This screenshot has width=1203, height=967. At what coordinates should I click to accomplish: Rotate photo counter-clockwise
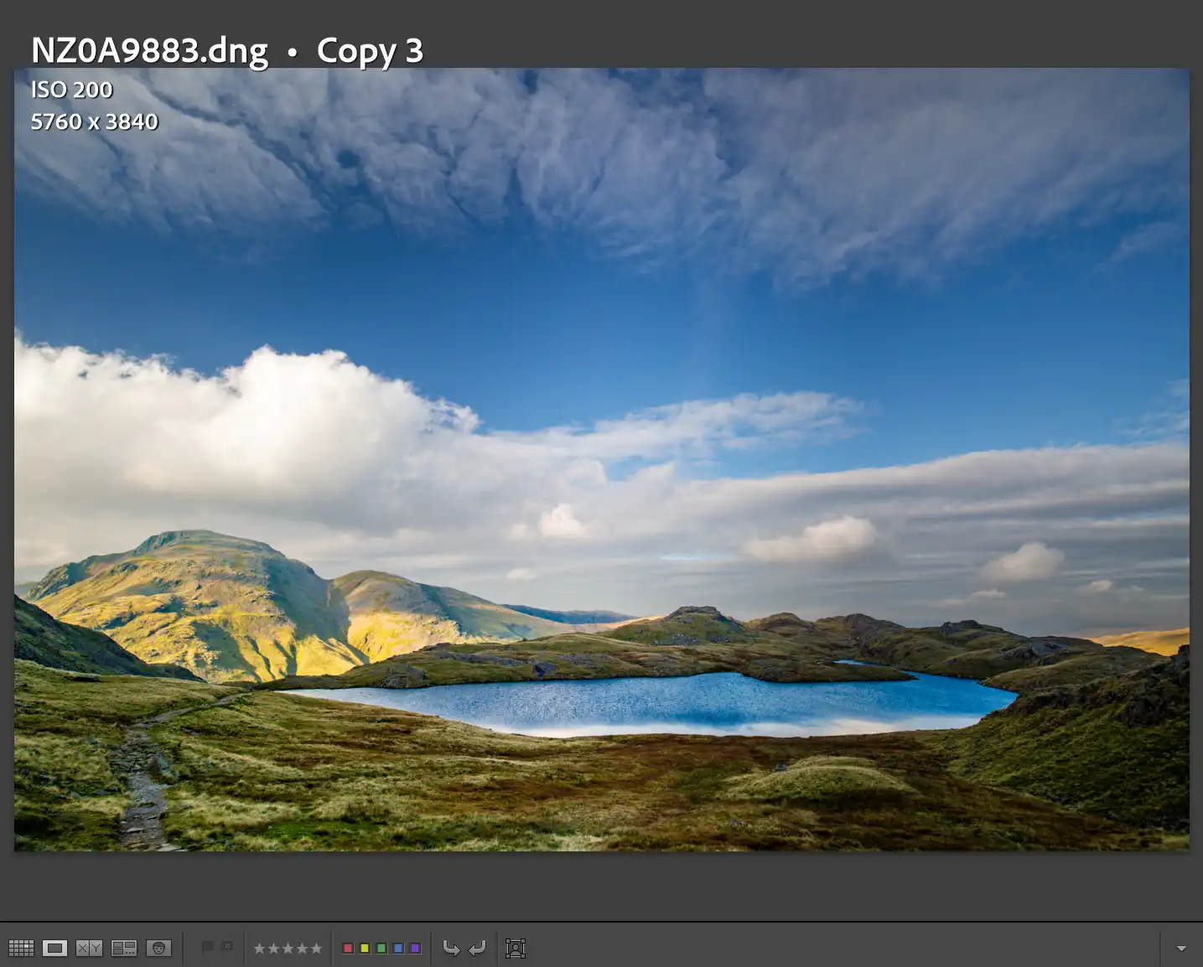tap(451, 948)
